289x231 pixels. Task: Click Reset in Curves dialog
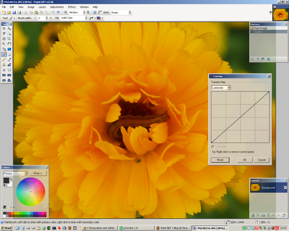pos(220,160)
